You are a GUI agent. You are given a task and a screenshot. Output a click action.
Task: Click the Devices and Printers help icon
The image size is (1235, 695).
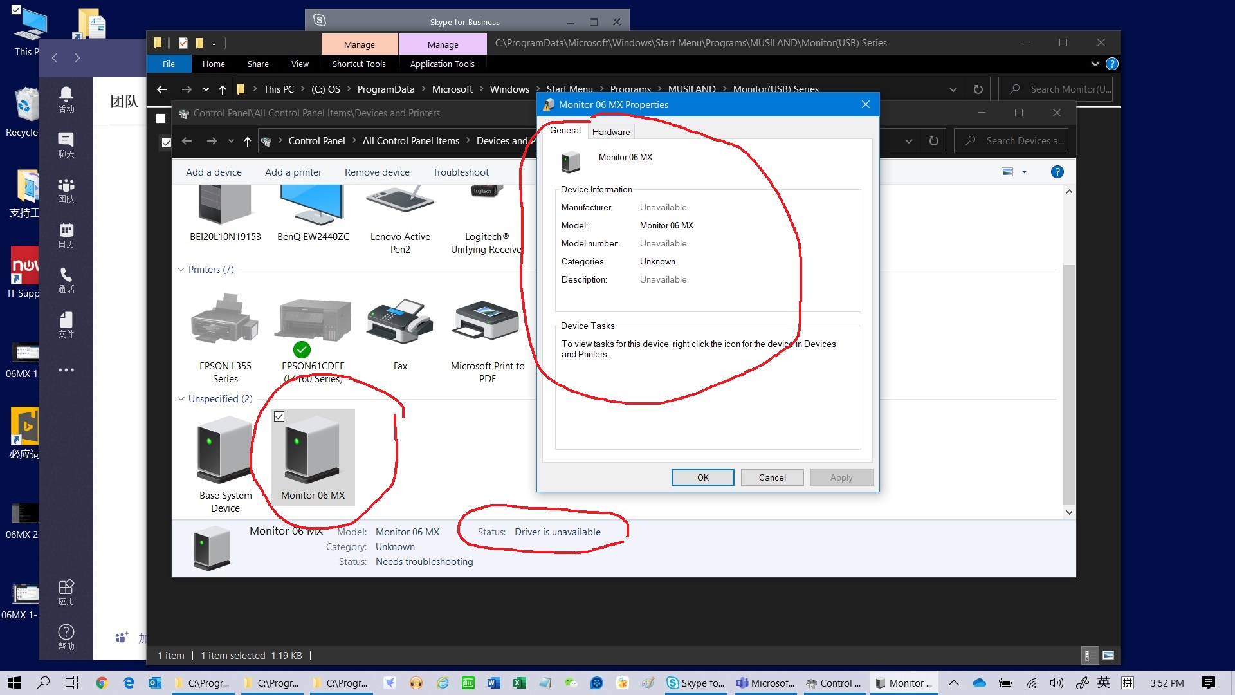(x=1057, y=172)
